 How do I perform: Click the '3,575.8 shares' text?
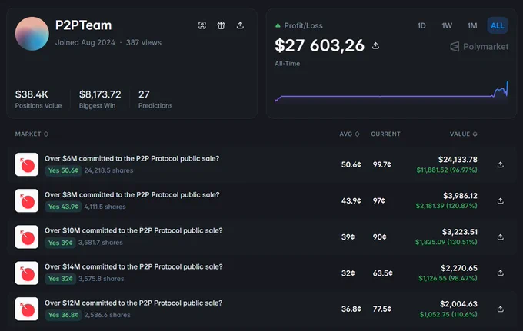pos(101,279)
